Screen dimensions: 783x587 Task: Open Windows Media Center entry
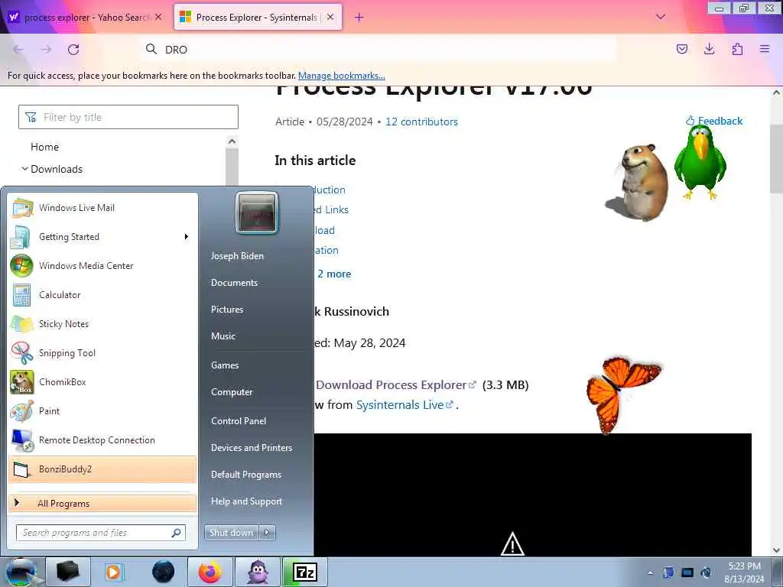(103, 265)
